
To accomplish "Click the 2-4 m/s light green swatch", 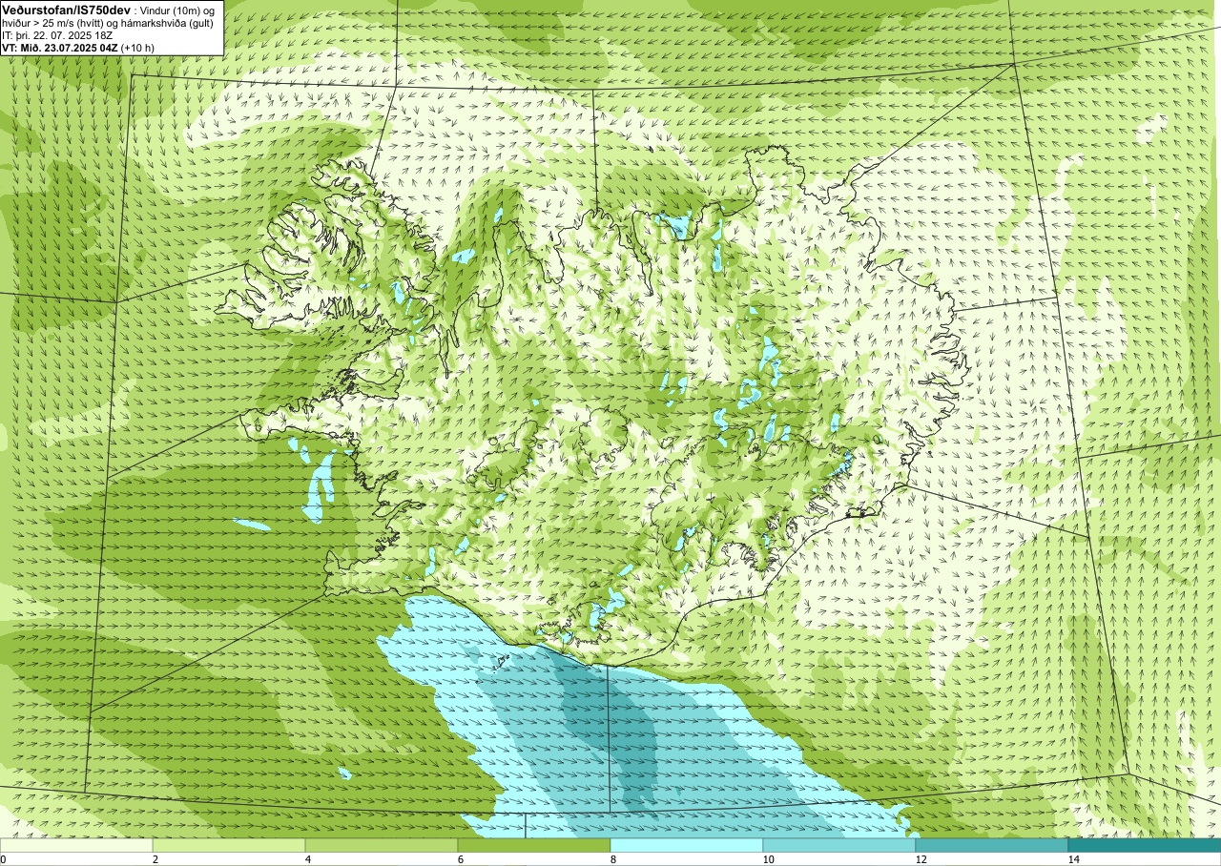I will pos(229,845).
